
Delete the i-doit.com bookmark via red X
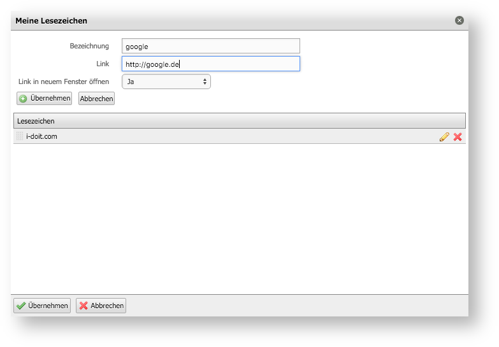[x=458, y=137]
